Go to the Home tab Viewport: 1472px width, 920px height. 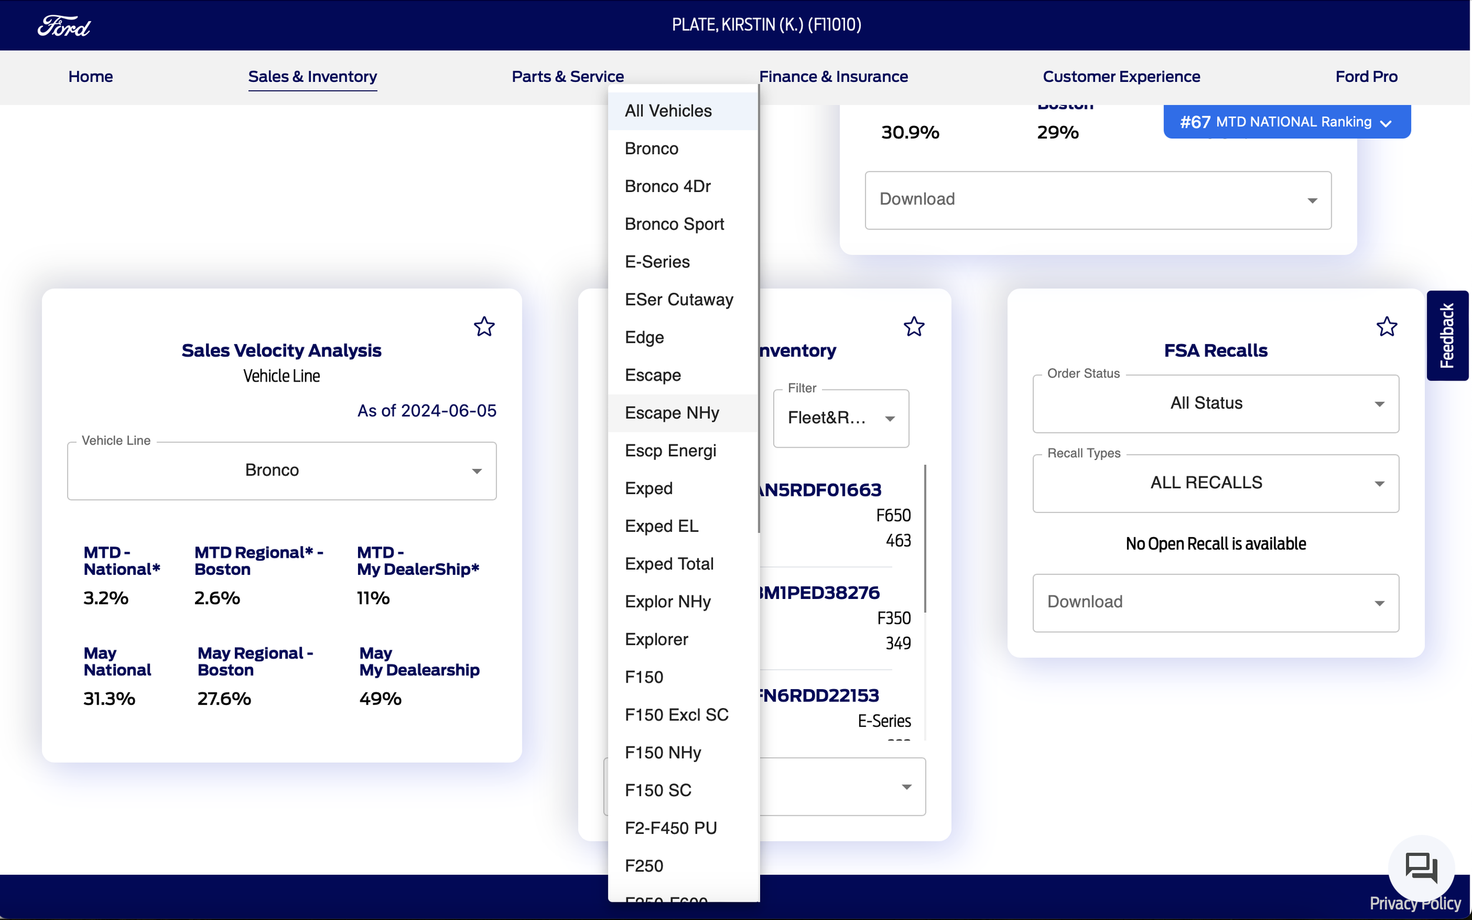coord(91,77)
